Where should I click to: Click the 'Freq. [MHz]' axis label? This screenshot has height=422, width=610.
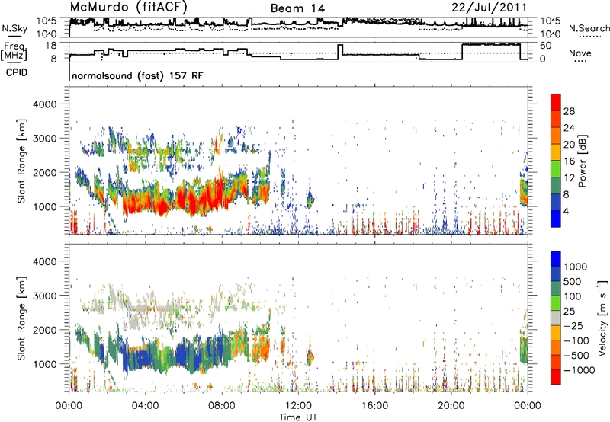pos(14,51)
